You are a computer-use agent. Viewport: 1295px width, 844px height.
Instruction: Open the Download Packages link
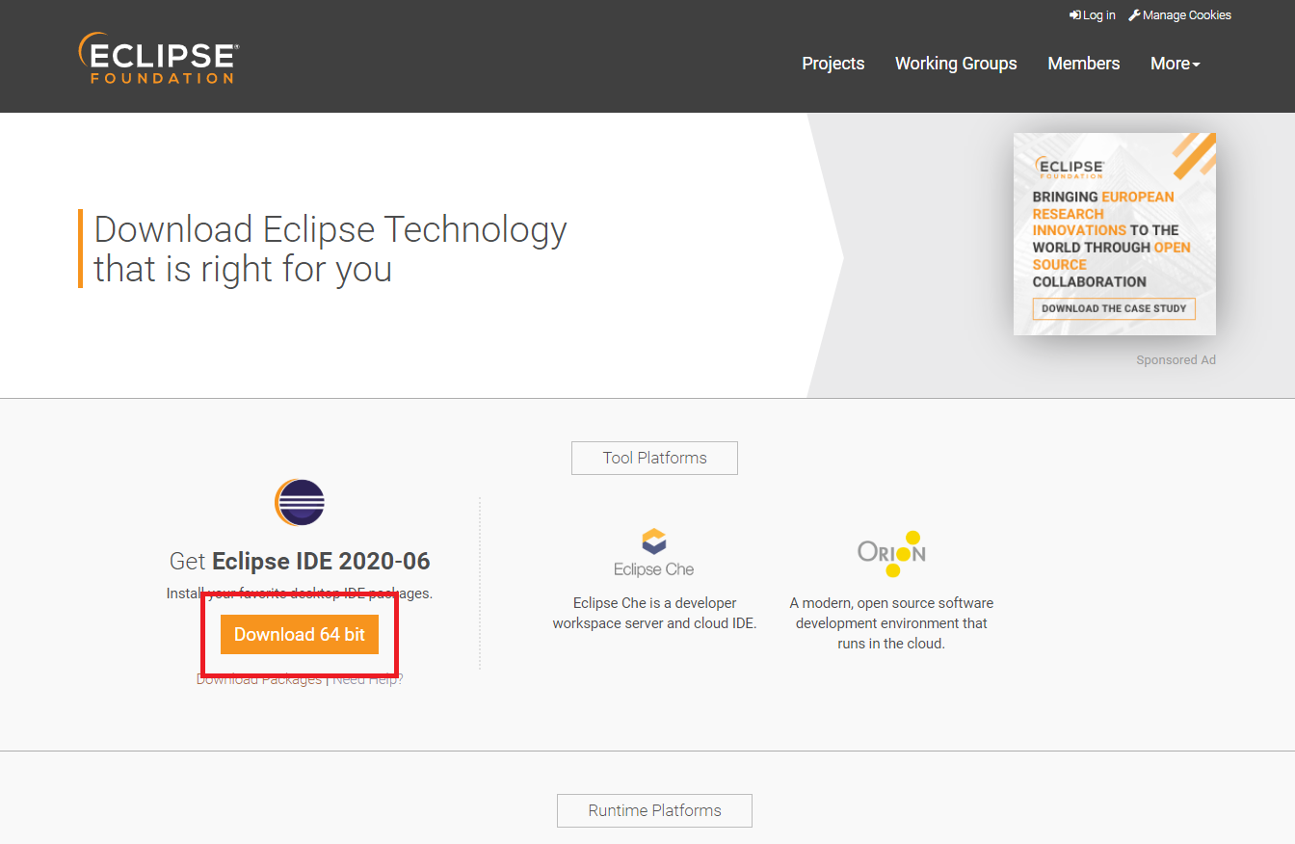pos(259,679)
